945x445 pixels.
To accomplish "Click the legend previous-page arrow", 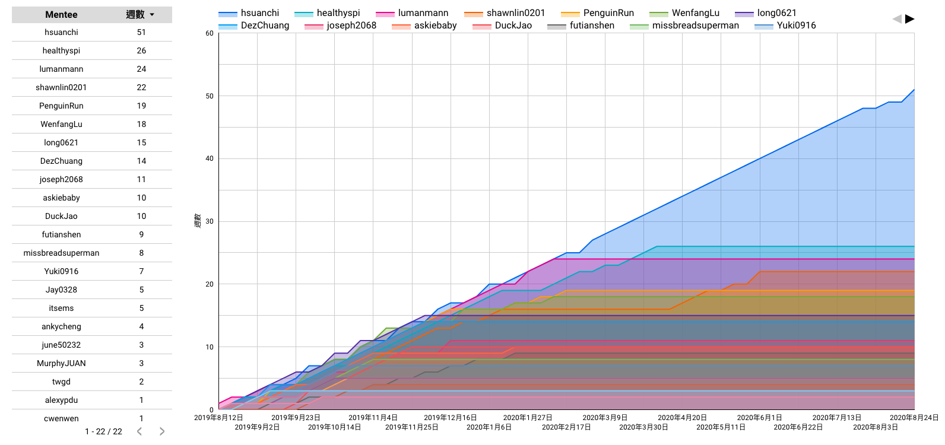I will coord(897,19).
